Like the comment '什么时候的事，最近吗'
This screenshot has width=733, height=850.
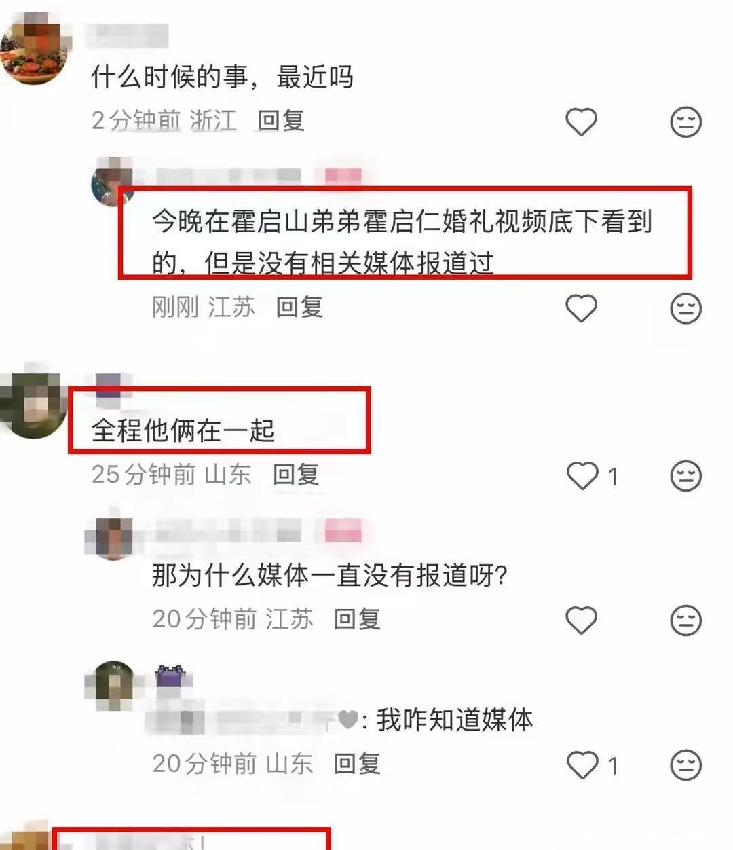pos(581,122)
